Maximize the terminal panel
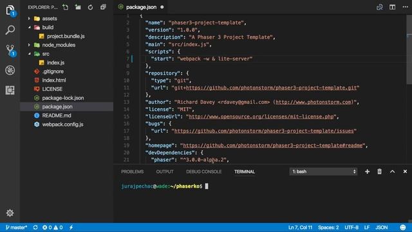This screenshot has width=412, height=232. point(392,171)
